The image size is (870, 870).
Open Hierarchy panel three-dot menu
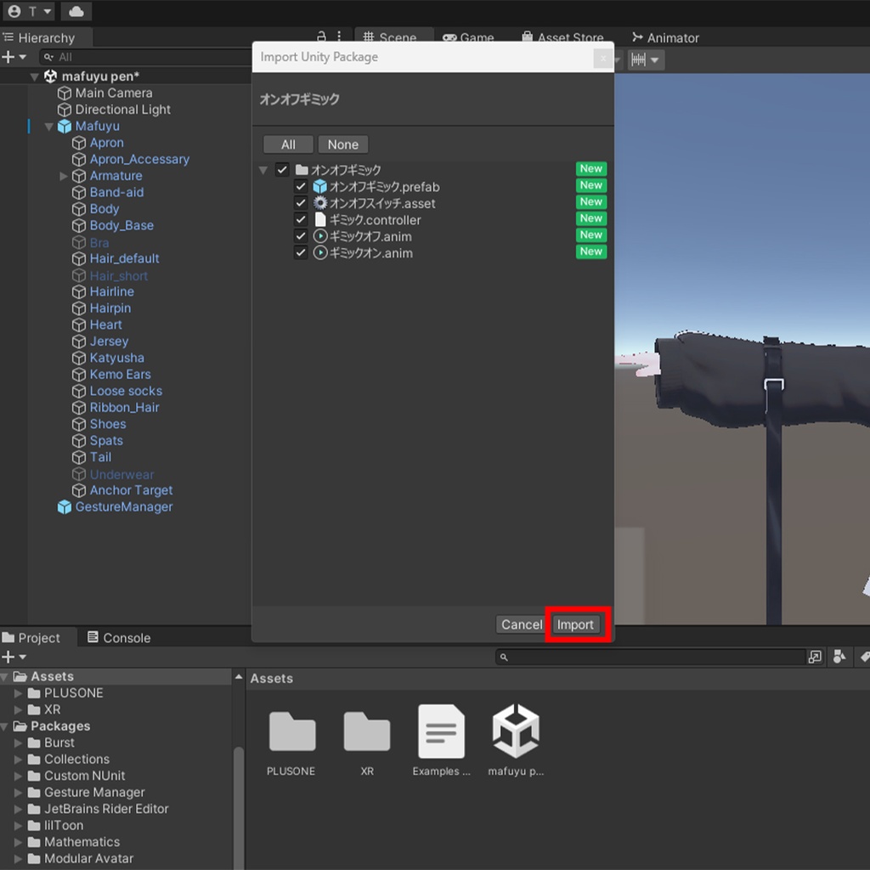point(339,37)
